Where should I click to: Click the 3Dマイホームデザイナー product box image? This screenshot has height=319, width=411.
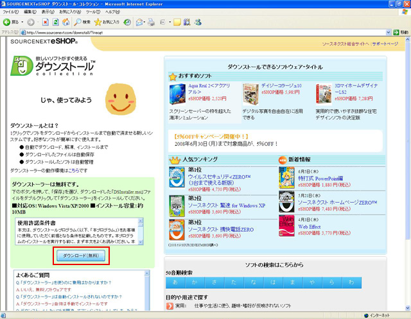click(x=324, y=94)
